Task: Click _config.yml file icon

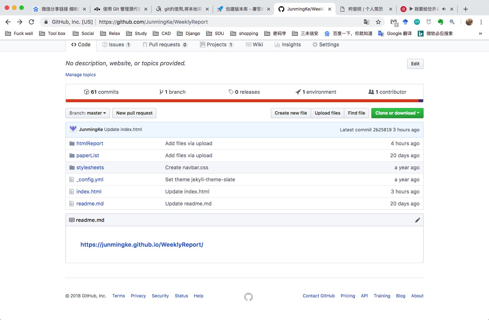Action: (72, 180)
